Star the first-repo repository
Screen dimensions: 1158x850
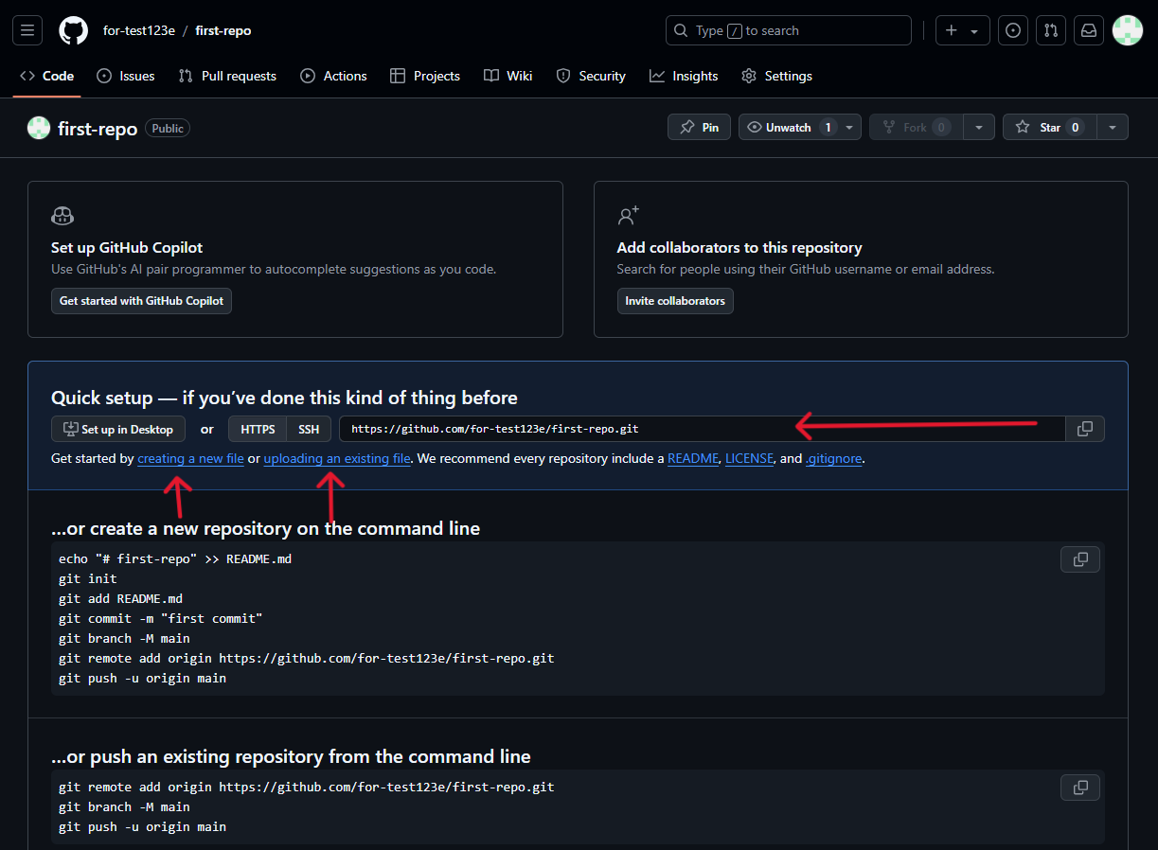click(x=1048, y=127)
